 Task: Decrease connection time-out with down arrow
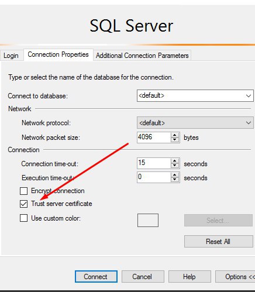175,166
